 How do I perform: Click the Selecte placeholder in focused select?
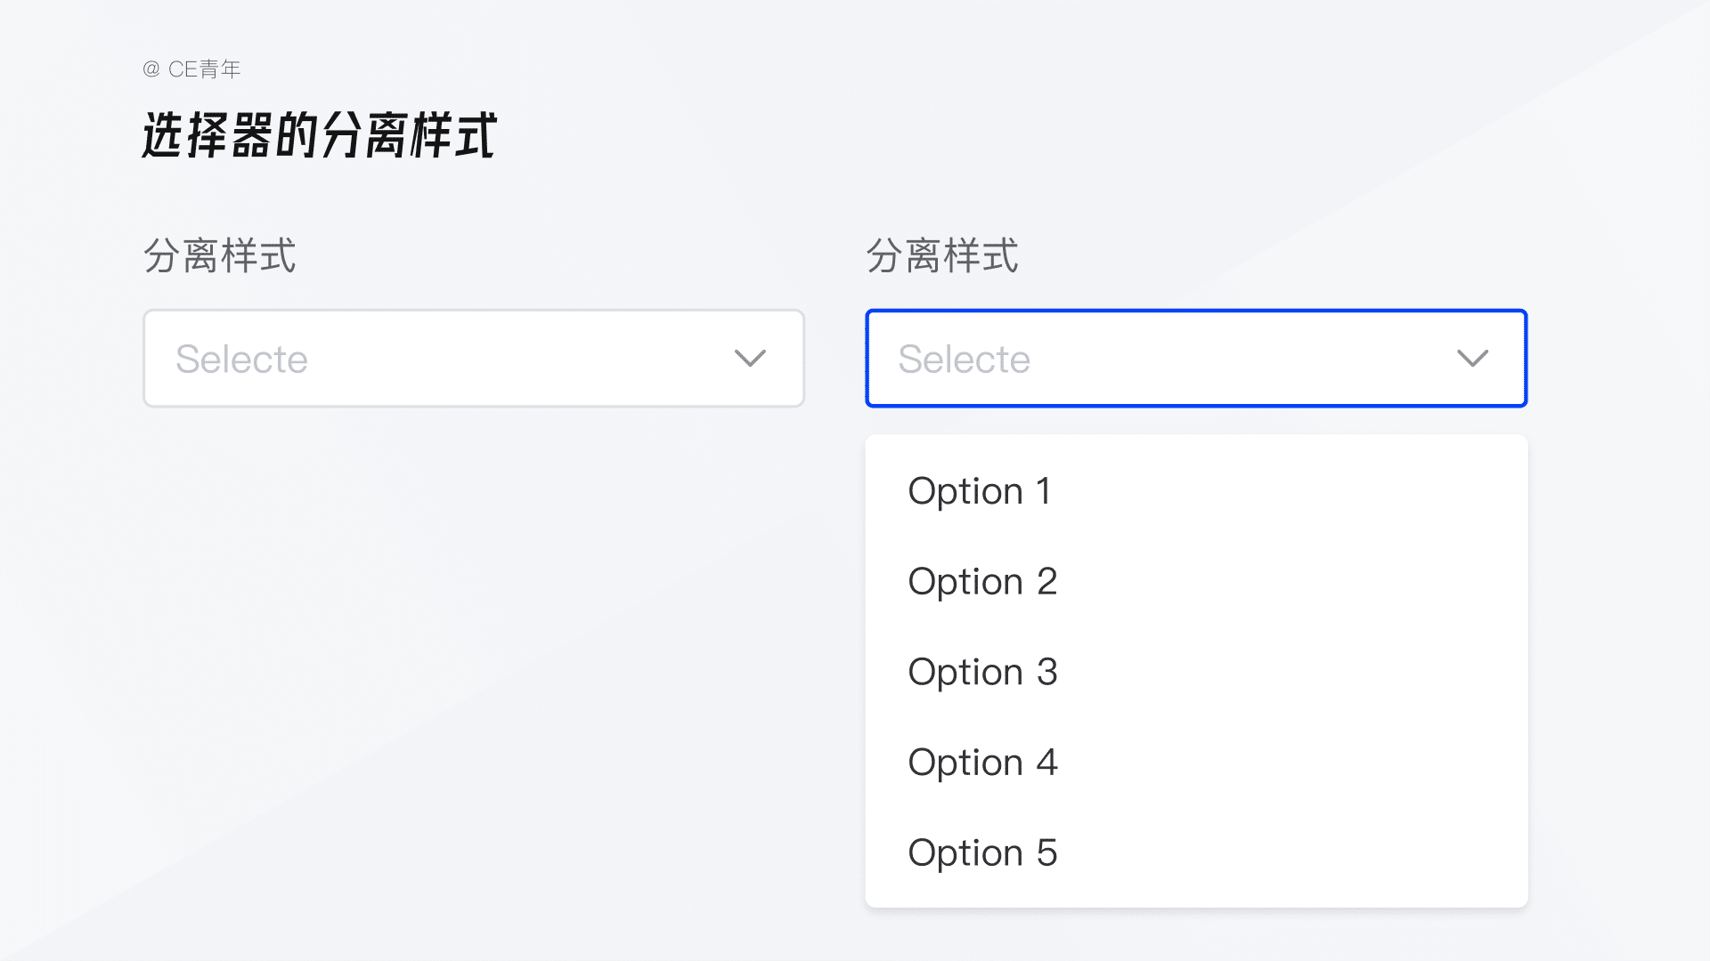964,359
